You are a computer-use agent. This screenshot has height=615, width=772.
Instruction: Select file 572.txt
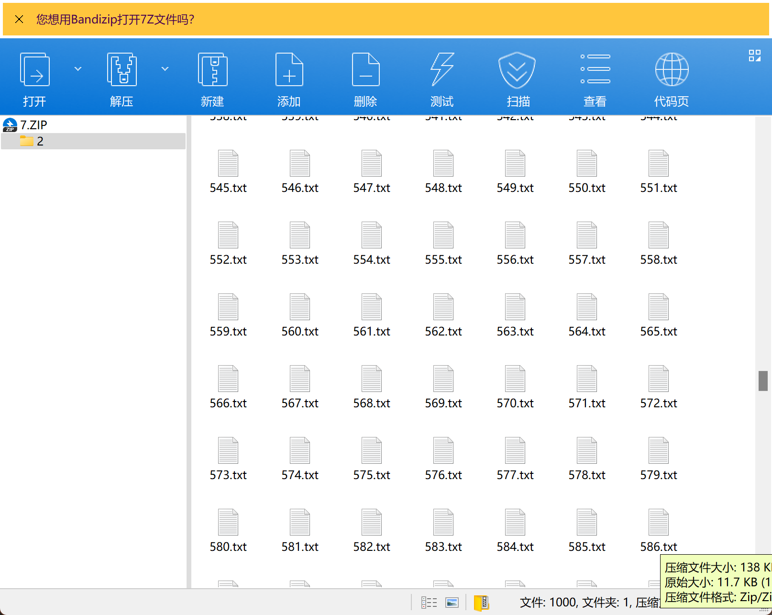point(659,387)
